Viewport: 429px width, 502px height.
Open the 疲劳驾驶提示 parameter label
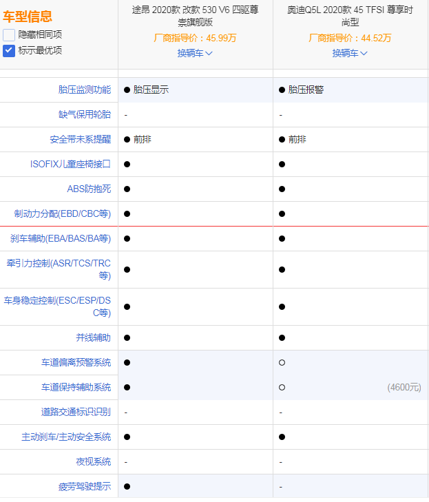(84, 486)
